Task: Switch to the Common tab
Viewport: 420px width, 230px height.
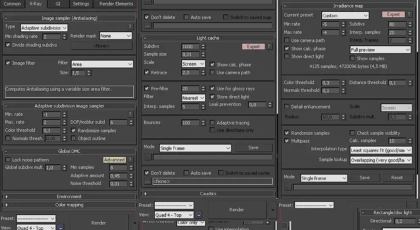Action: pos(12,4)
